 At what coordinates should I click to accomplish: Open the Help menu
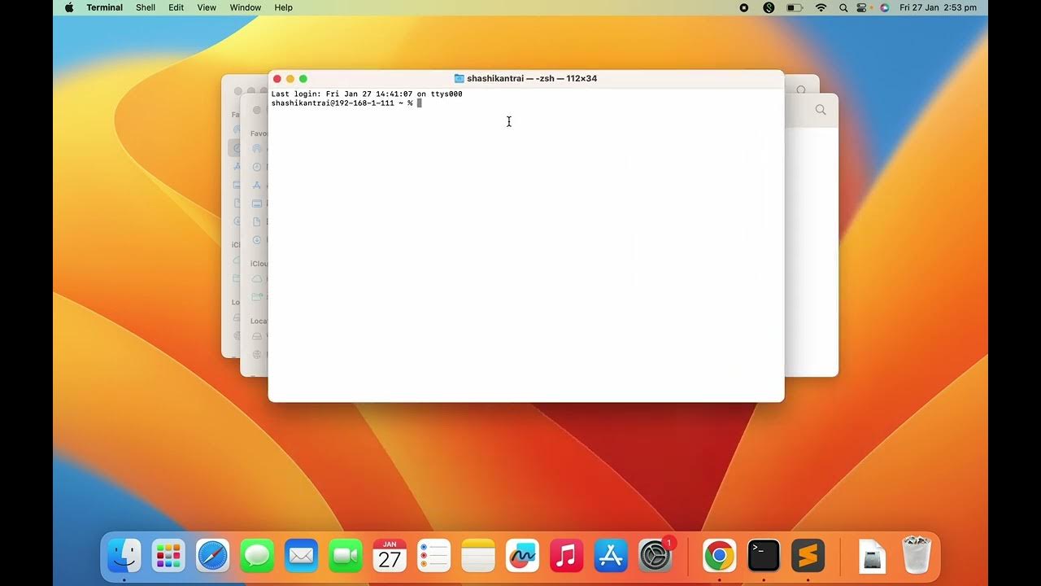click(x=283, y=7)
